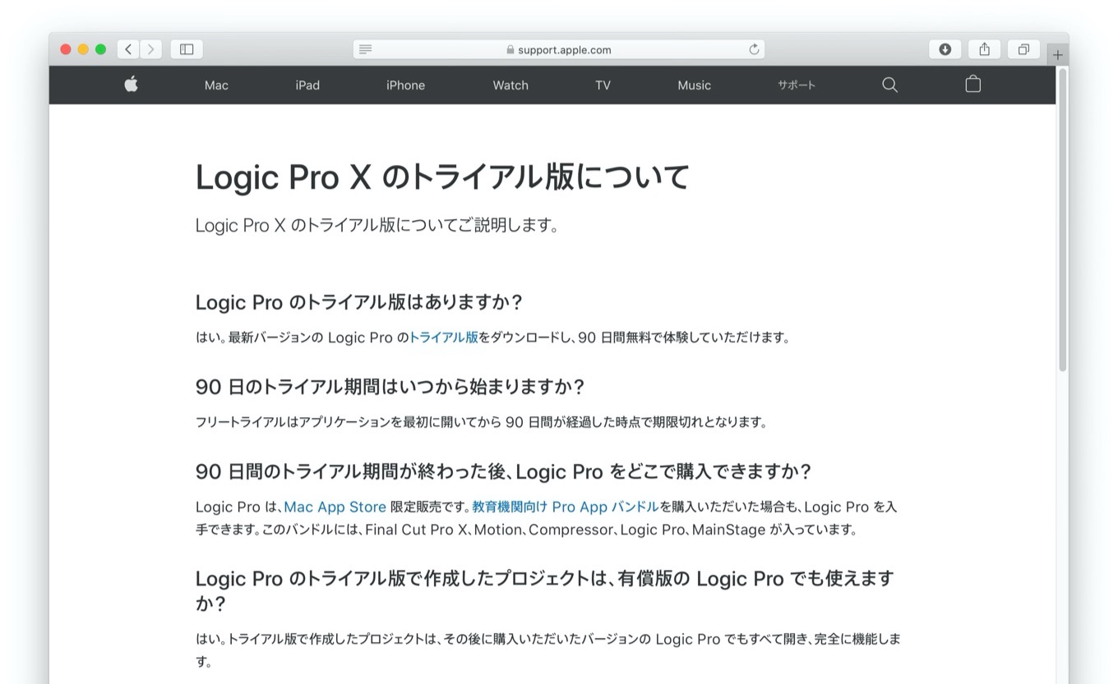Image resolution: width=1118 pixels, height=684 pixels.
Task: Open the トライアル版 download link
Action: point(444,337)
